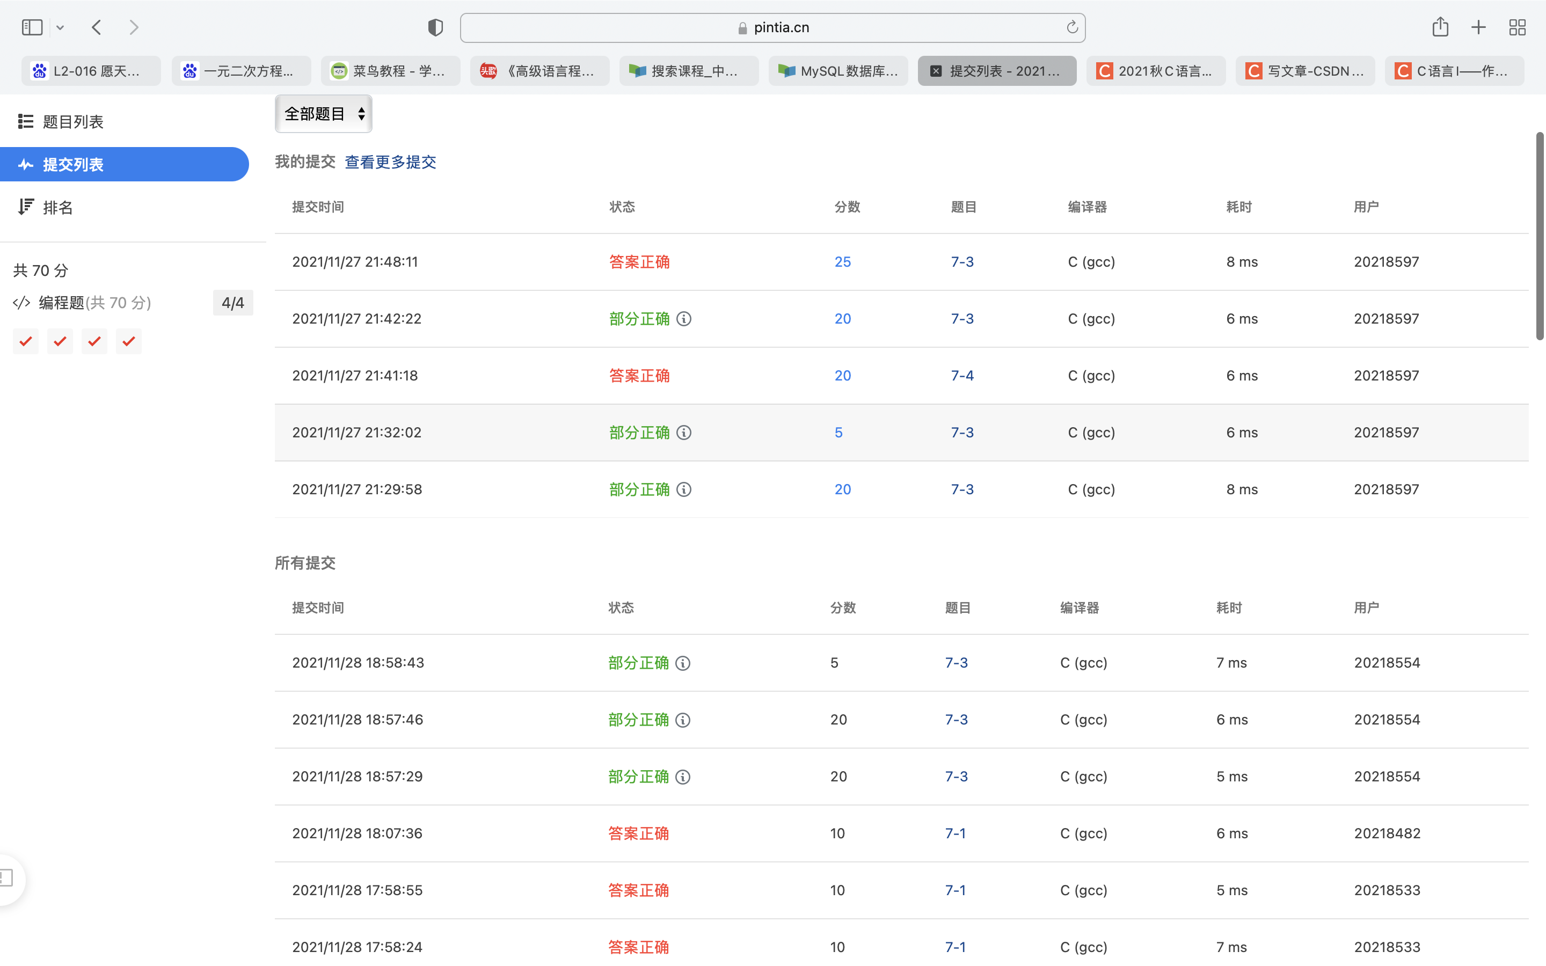Switch to the 菜鸟教程 tab

click(390, 71)
